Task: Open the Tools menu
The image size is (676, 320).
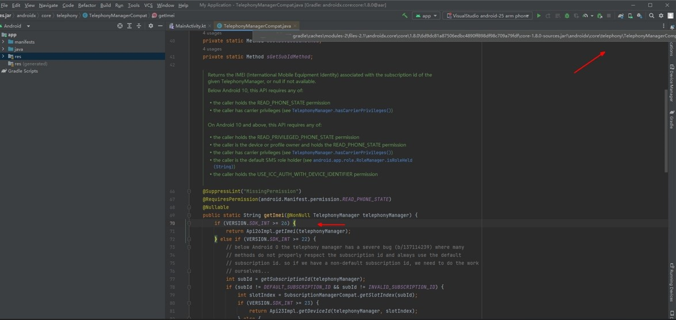Action: 133,5
